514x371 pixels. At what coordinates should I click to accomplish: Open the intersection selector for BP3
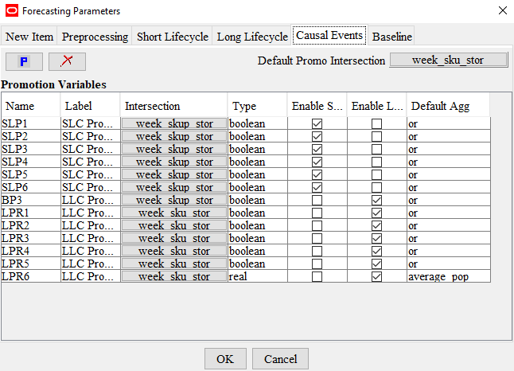click(174, 200)
